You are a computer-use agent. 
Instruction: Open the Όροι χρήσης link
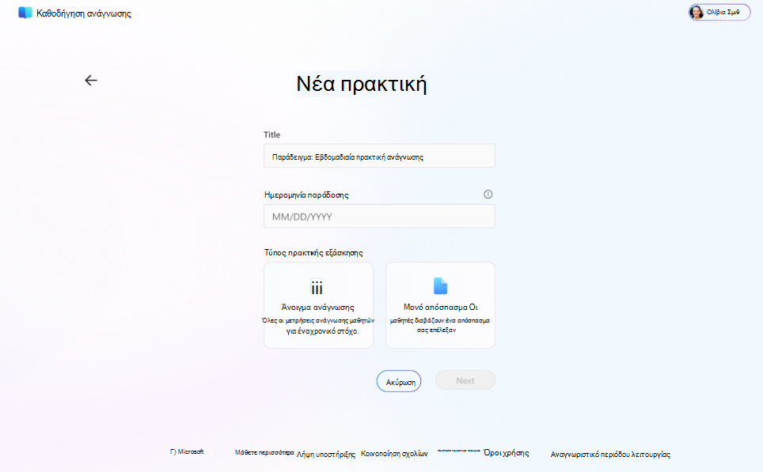506,452
